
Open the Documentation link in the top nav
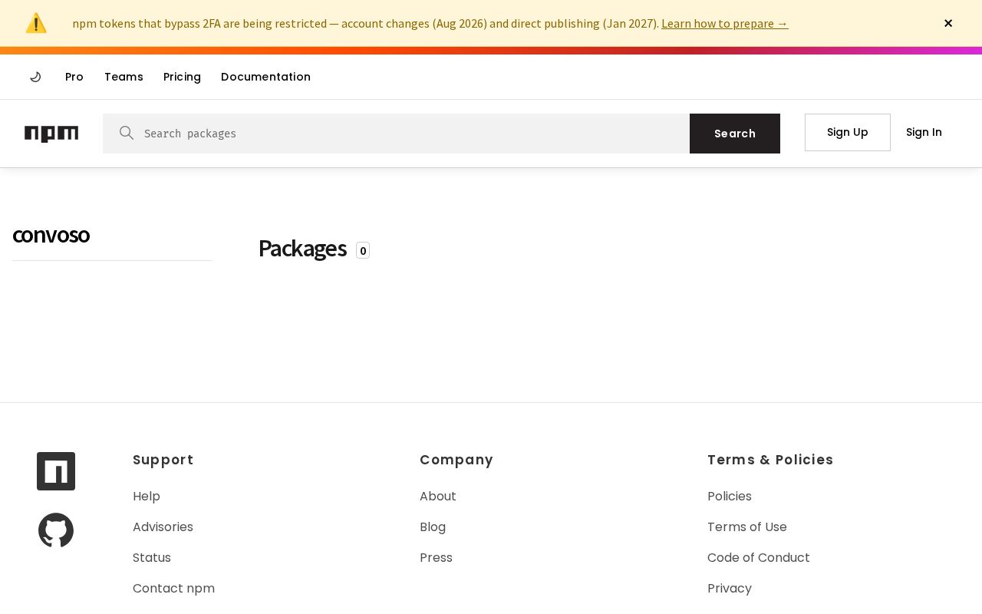pyautogui.click(x=265, y=77)
